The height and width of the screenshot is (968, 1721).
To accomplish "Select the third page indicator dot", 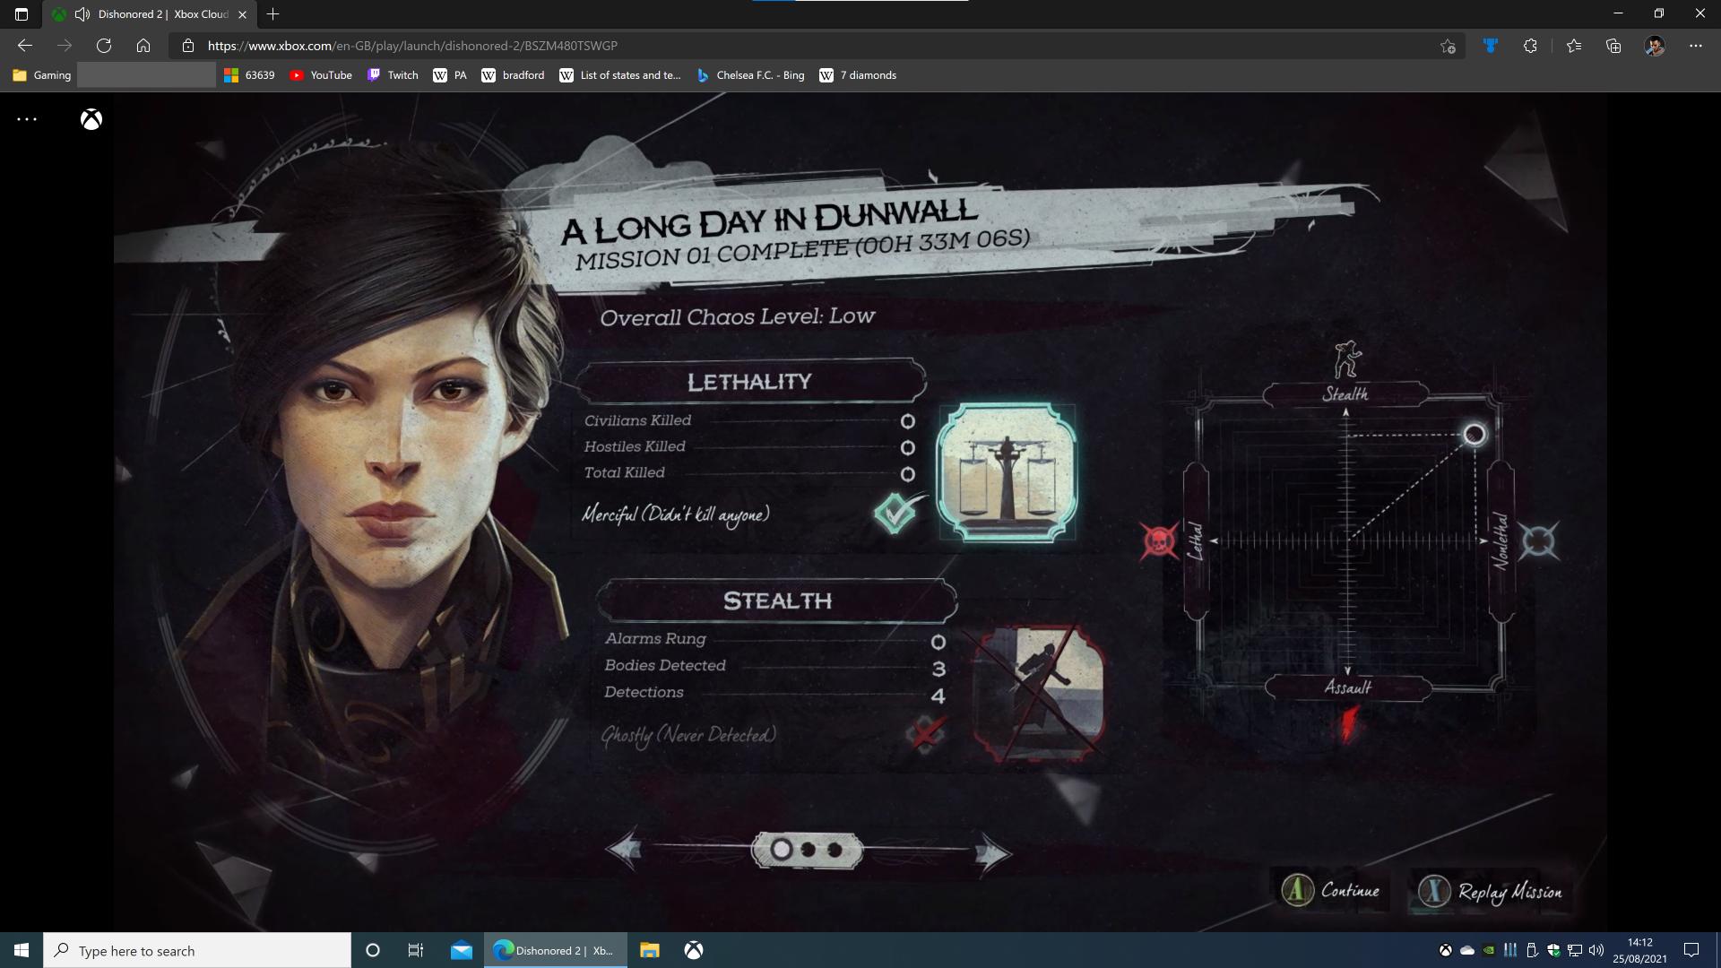I will (x=835, y=849).
